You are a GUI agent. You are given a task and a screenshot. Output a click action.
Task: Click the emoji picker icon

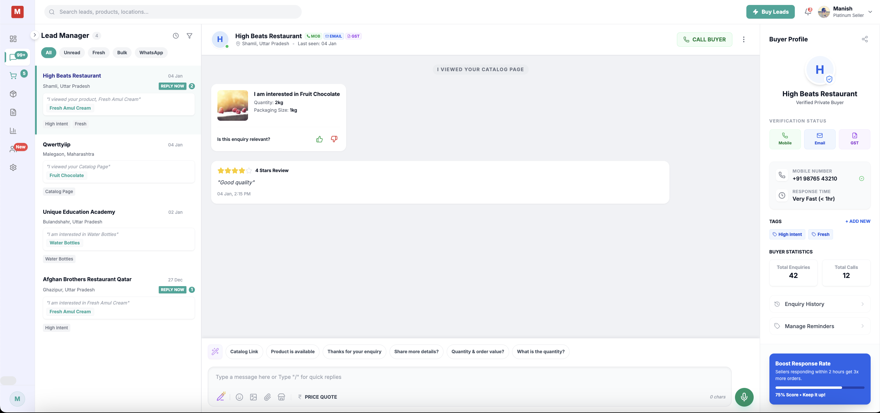239,397
